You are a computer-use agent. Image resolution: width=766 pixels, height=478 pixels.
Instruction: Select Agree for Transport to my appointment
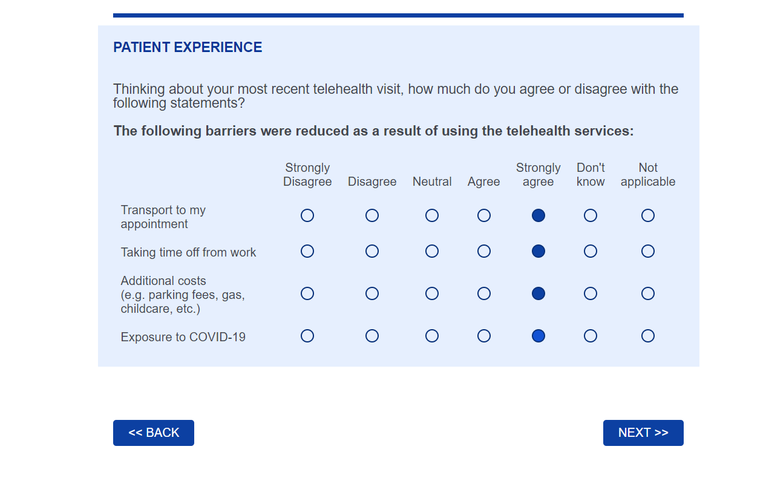point(484,215)
